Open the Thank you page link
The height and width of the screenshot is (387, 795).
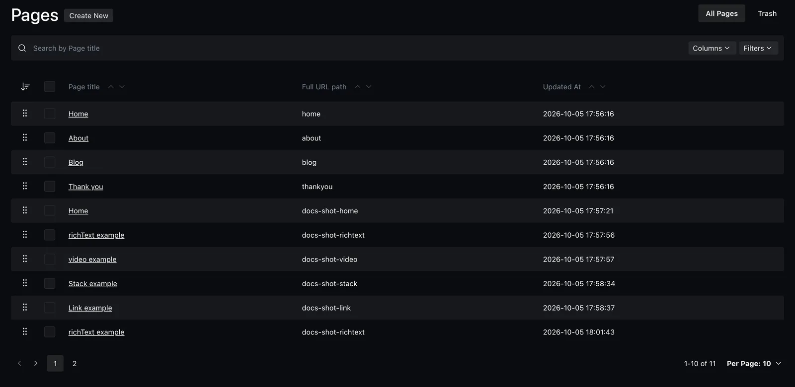(86, 187)
